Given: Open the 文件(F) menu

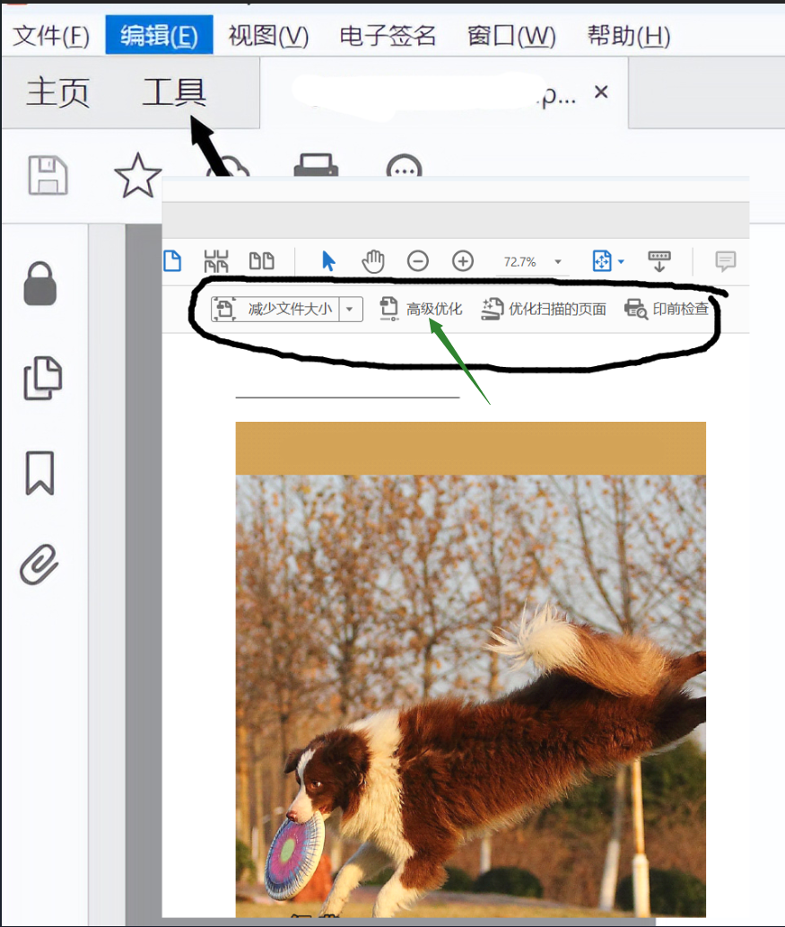Looking at the screenshot, I should [51, 36].
